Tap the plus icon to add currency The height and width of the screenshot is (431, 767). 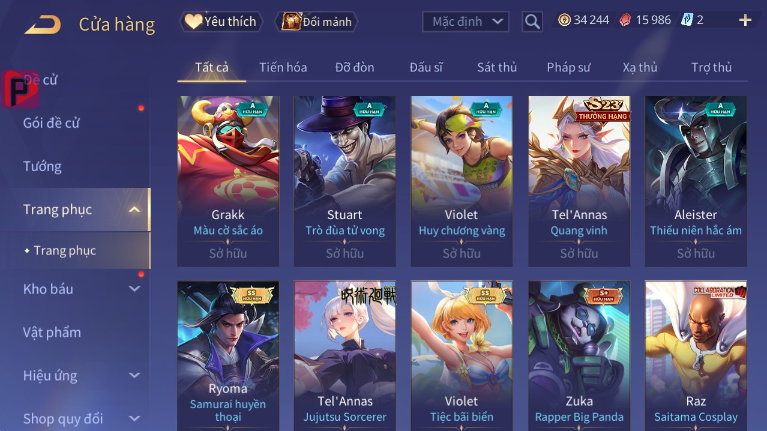745,20
